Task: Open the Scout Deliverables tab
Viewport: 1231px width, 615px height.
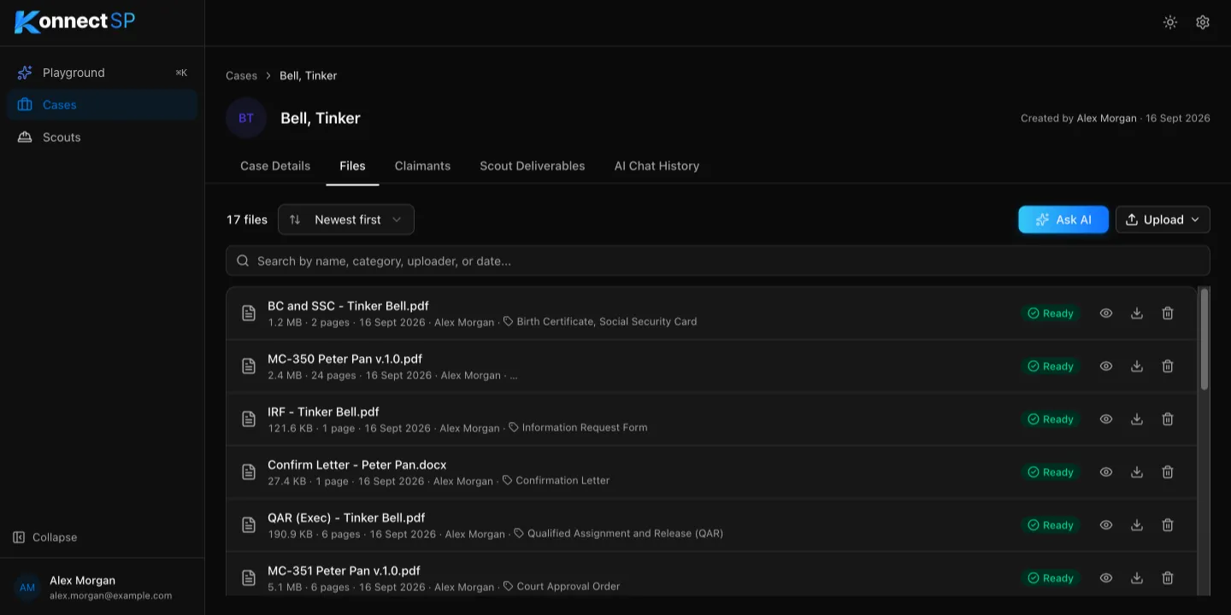Action: [533, 166]
